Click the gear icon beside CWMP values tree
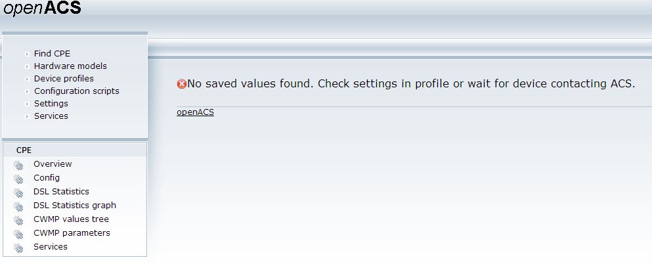The width and height of the screenshot is (652, 264). tap(18, 220)
